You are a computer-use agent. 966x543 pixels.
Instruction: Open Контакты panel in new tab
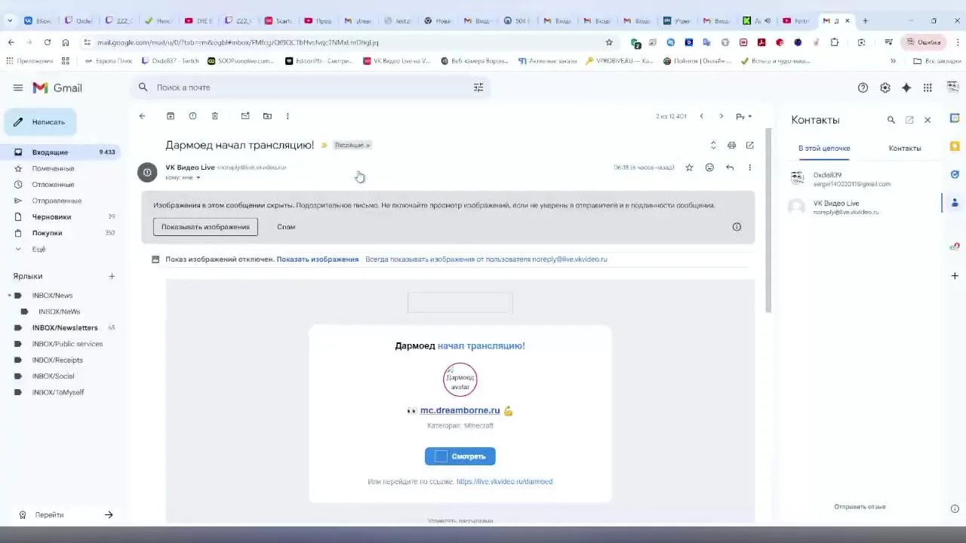pyautogui.click(x=909, y=120)
